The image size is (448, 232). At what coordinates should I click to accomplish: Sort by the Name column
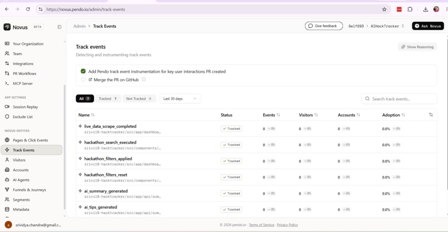coord(87,115)
